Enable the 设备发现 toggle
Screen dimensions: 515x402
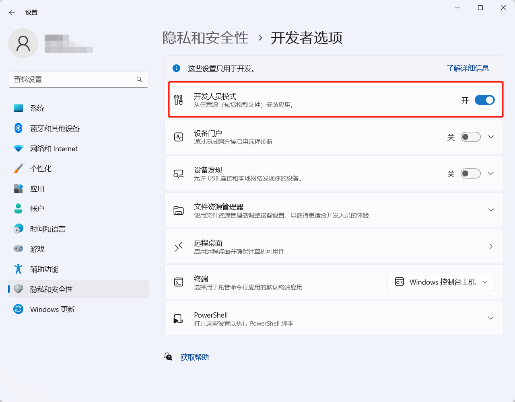point(471,174)
